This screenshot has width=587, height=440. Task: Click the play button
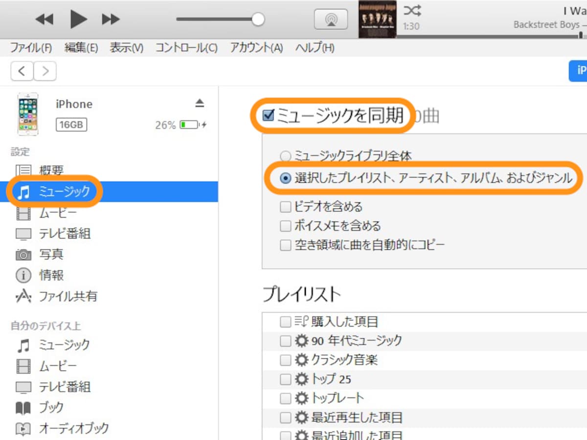click(79, 19)
